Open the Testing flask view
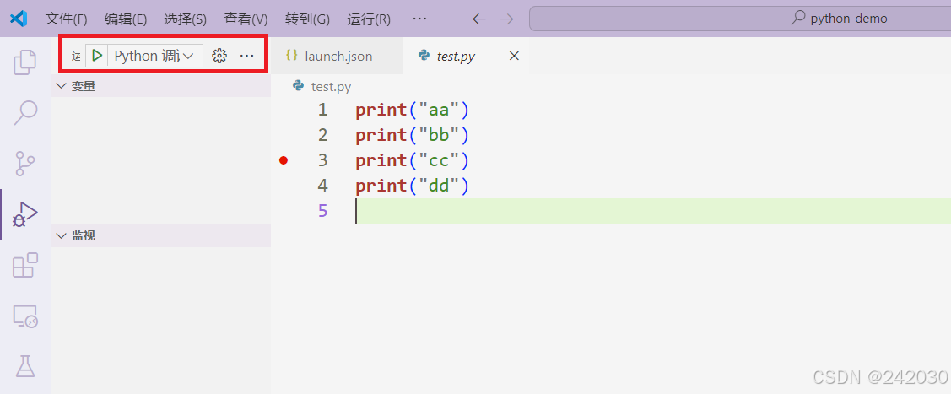Viewport: 951px width, 394px height. (24, 366)
